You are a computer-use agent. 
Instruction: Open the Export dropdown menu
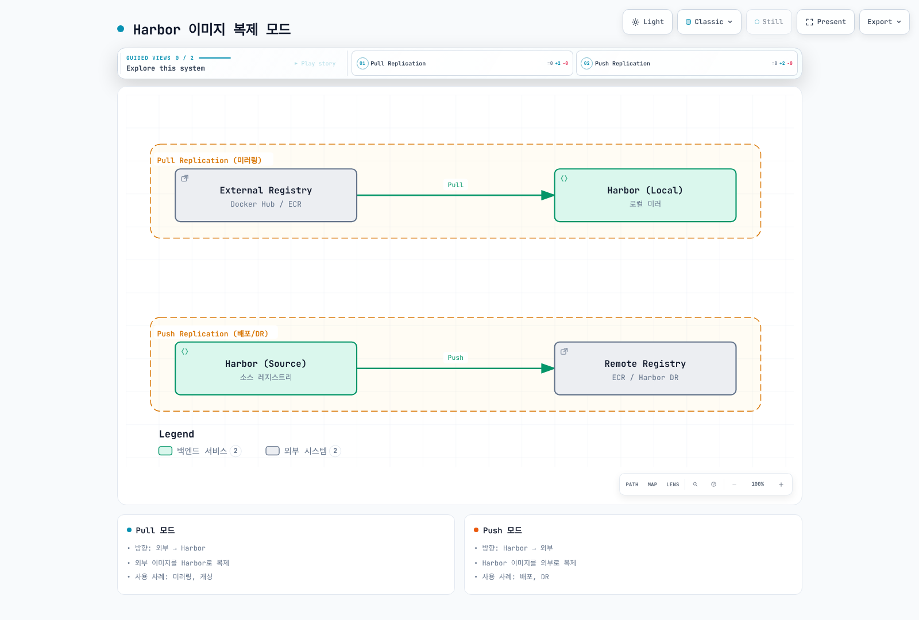pyautogui.click(x=884, y=22)
